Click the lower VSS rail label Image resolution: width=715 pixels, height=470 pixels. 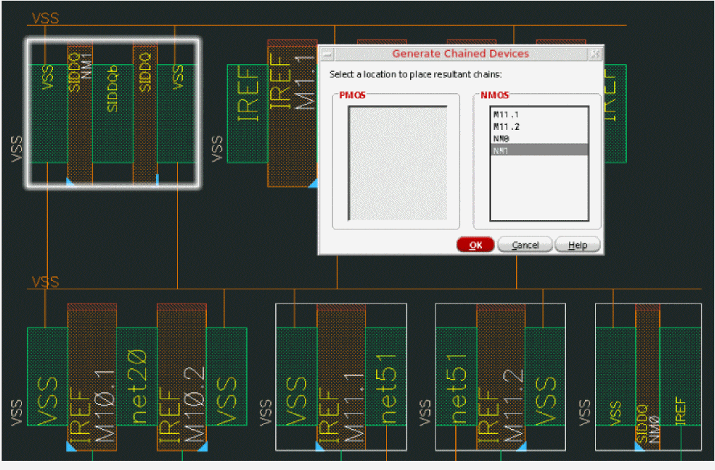45,282
